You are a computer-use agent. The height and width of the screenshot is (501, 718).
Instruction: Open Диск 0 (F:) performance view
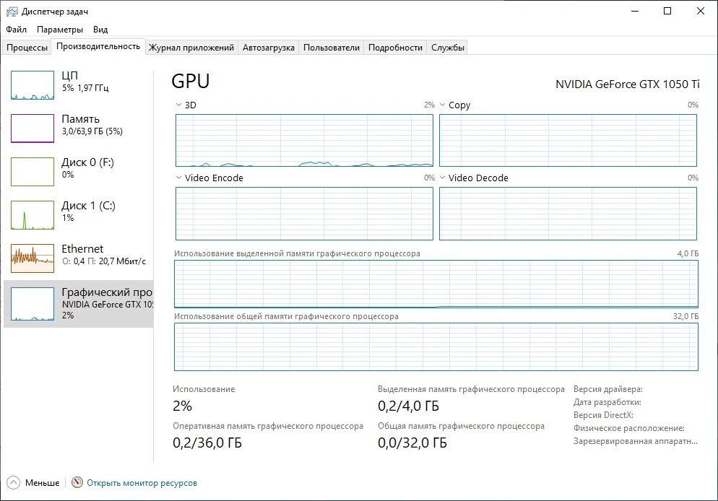(x=33, y=172)
